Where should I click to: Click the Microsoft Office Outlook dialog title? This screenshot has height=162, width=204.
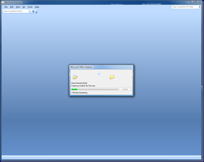(81, 67)
